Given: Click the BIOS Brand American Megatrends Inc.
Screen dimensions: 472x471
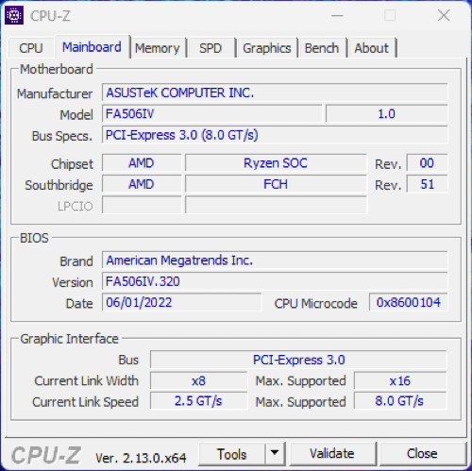Looking at the screenshot, I should [x=275, y=261].
